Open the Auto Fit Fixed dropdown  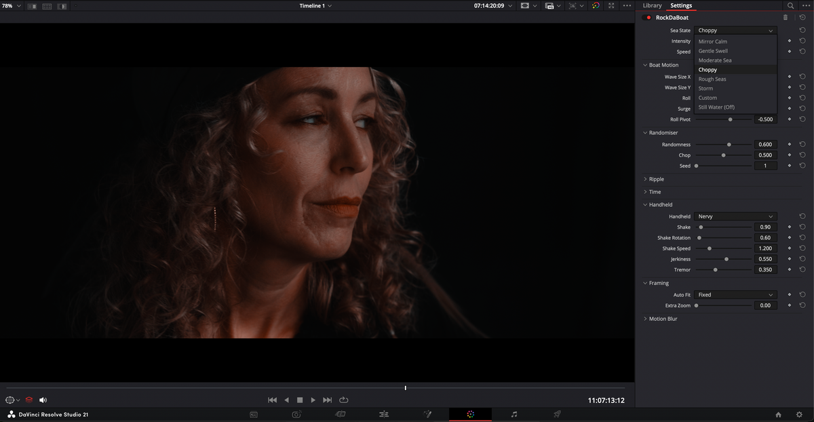tap(735, 295)
